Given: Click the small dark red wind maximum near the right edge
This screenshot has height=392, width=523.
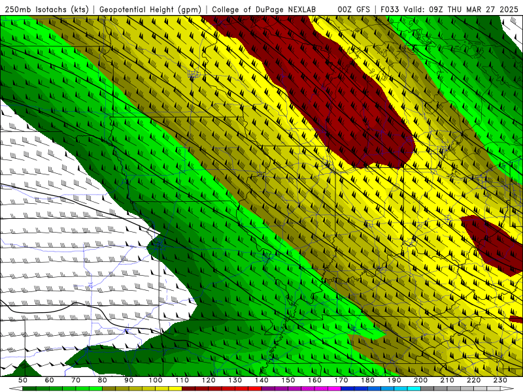Looking at the screenshot, I should tap(492, 245).
